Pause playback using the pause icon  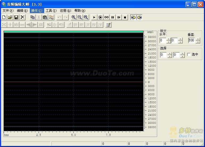click(113, 17)
